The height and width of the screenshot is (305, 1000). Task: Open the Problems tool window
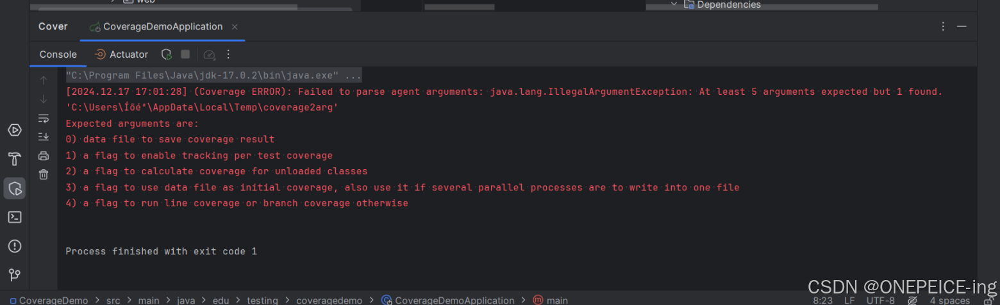[14, 246]
